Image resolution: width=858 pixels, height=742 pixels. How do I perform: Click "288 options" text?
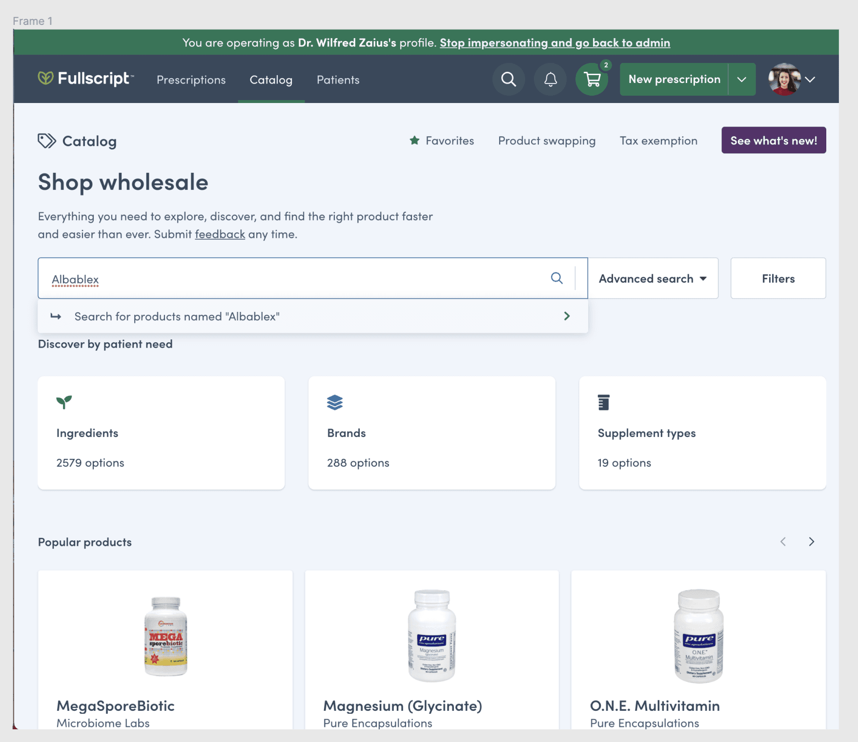358,462
